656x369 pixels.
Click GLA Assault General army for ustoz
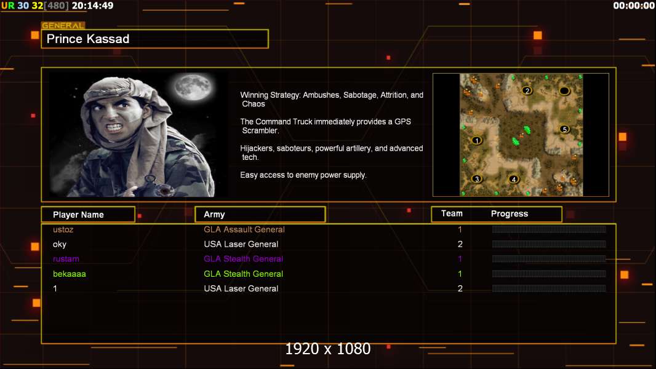pos(244,229)
